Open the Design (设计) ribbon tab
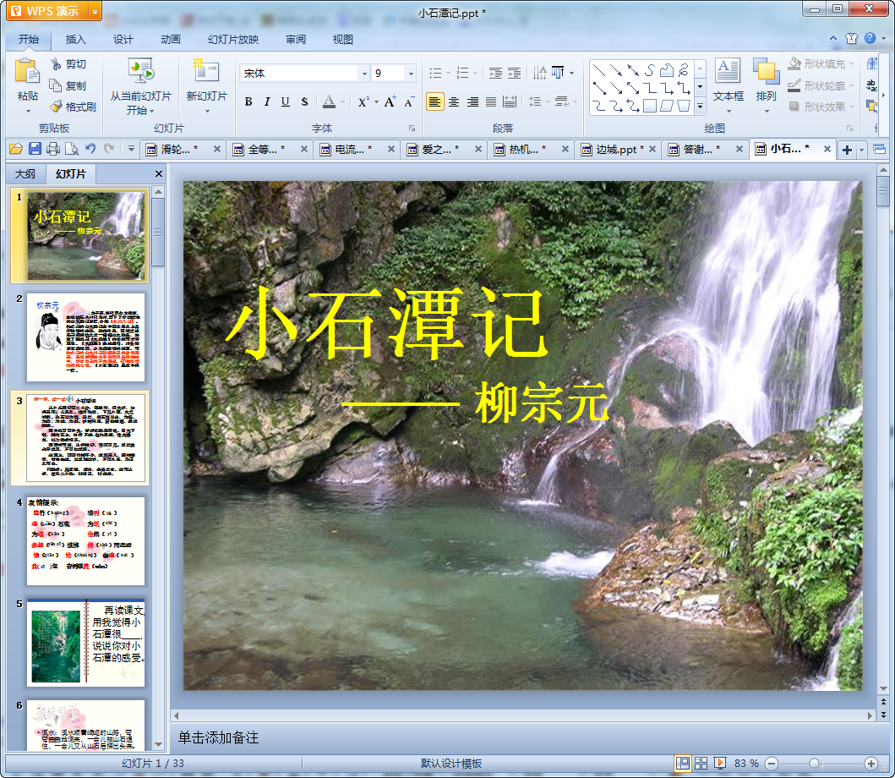Image resolution: width=895 pixels, height=778 pixels. click(x=123, y=40)
